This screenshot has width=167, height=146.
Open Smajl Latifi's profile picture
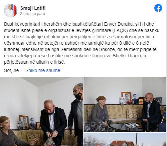(x=11, y=11)
